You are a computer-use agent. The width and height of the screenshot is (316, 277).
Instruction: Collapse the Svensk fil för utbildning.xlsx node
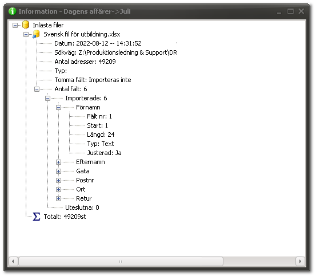(x=26, y=35)
